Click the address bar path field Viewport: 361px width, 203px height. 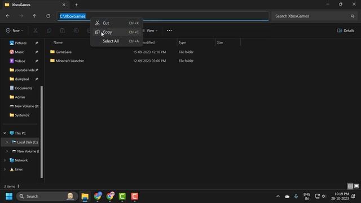pyautogui.click(x=163, y=16)
